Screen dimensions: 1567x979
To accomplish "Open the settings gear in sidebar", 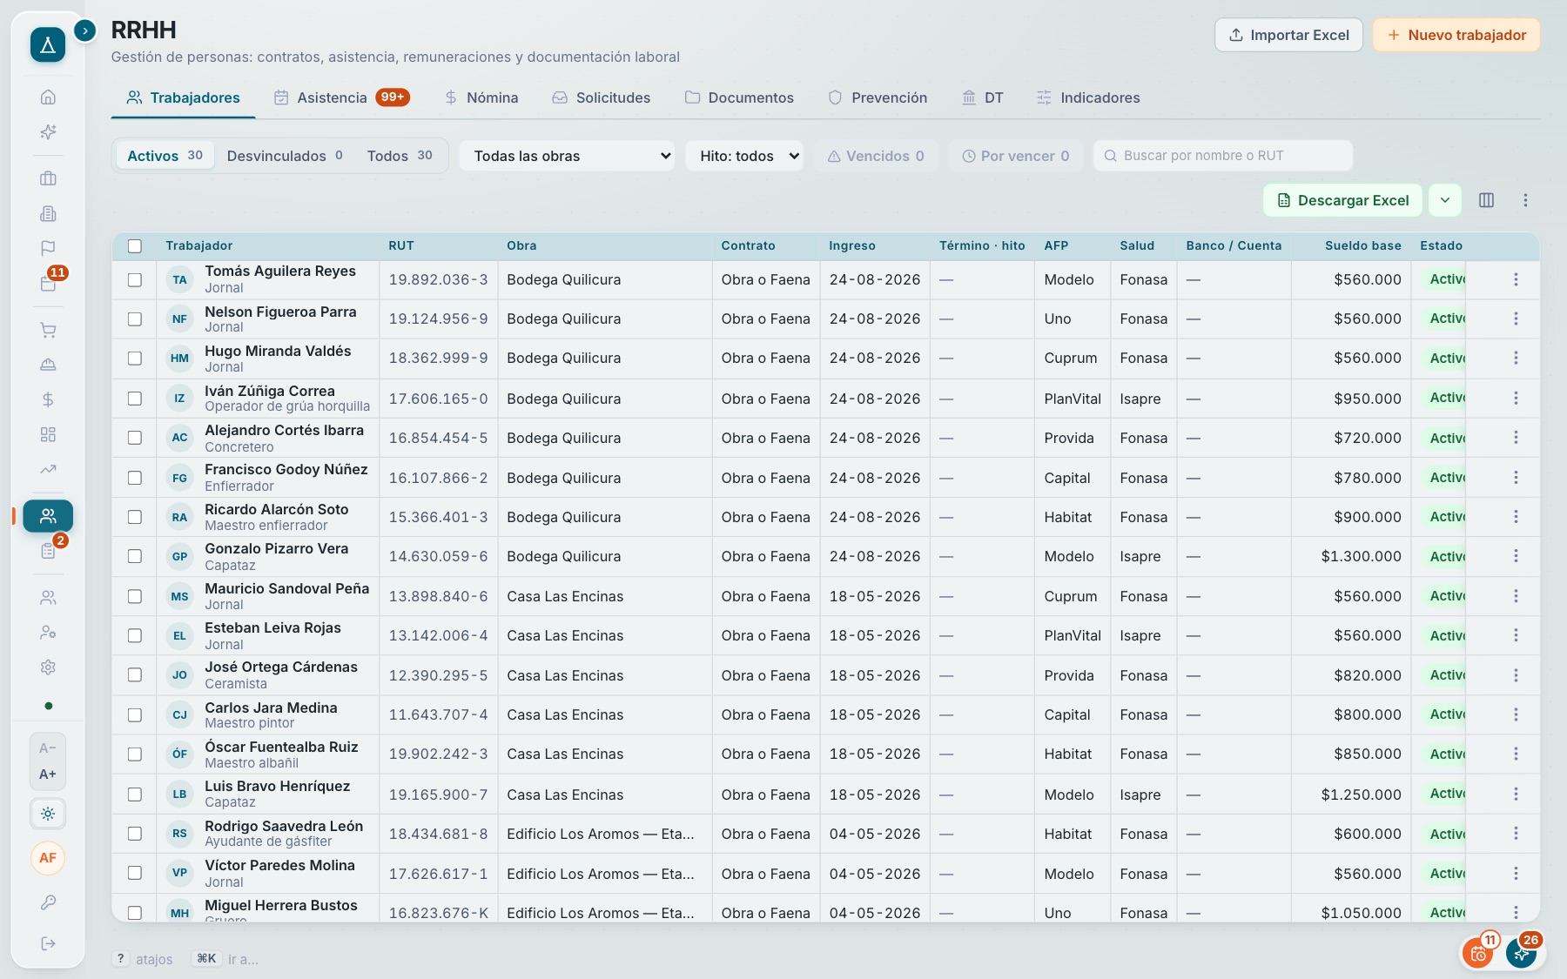I will (48, 667).
